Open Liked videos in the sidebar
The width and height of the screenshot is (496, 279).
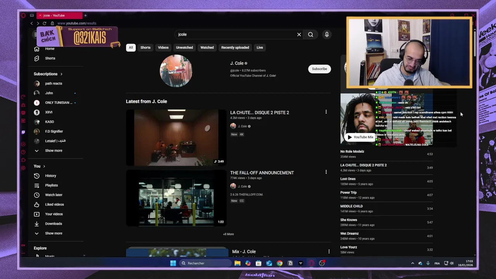point(54,204)
